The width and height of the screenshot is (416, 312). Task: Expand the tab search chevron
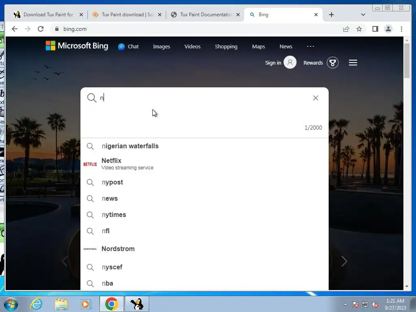[x=363, y=15]
